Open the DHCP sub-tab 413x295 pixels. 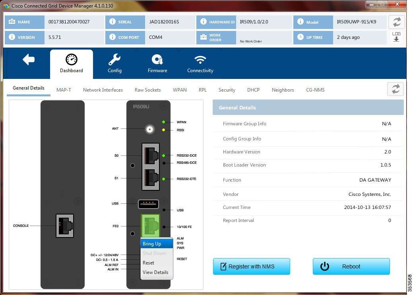253,90
